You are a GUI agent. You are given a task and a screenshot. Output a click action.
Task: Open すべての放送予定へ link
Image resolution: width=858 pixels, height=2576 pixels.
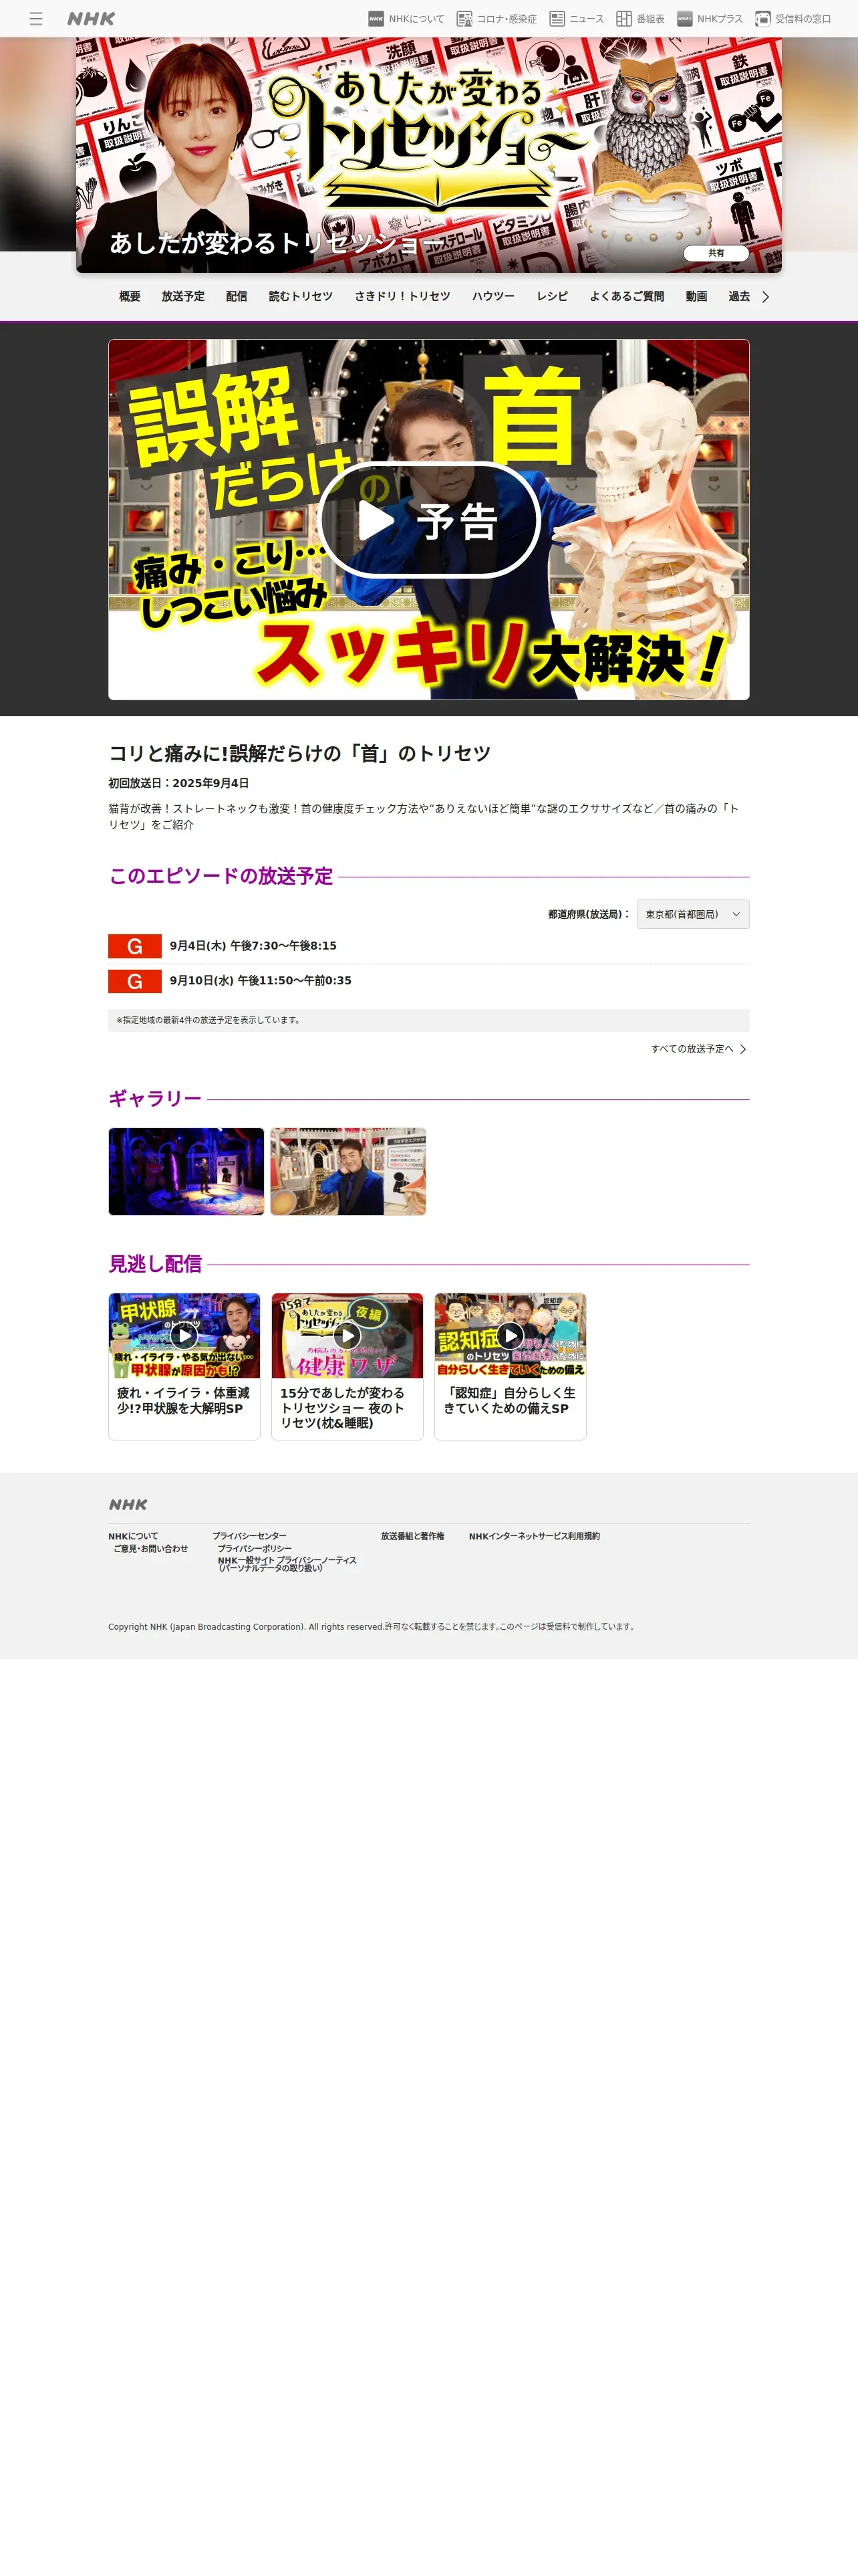coord(699,1049)
